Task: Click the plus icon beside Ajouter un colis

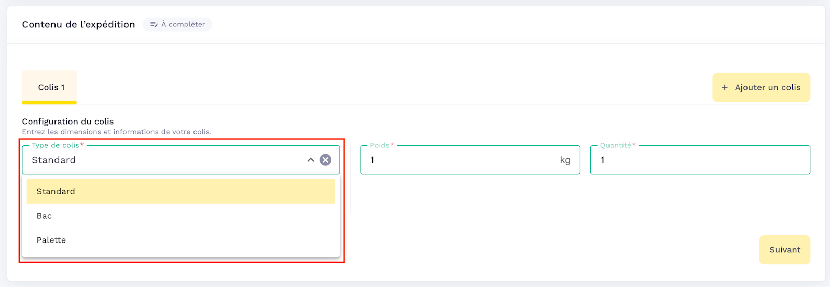Action: [725, 88]
